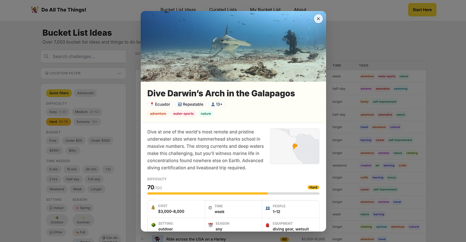Open the Harley motorcycle thumbnail

[158, 239]
